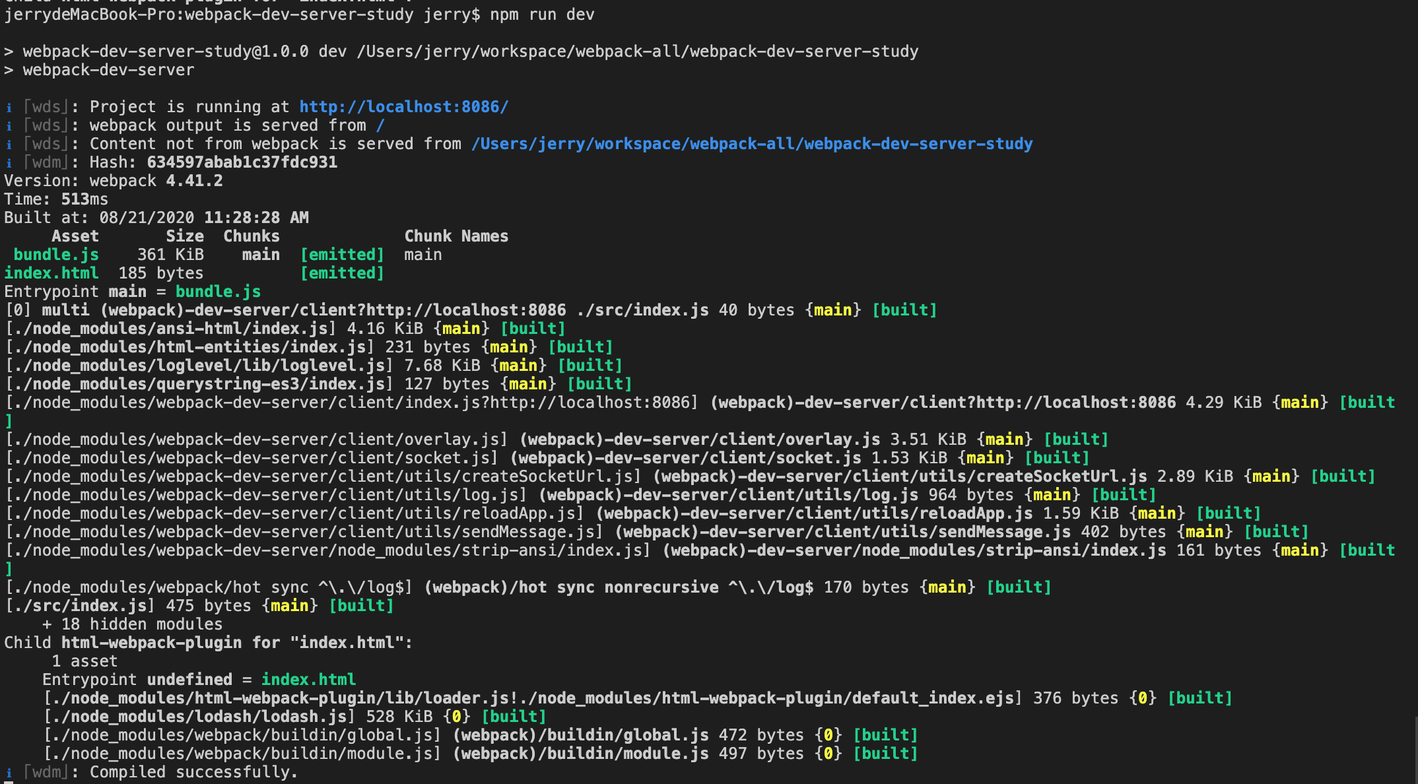
Task: Open the http://localhost:8086/ project URL
Action: click(404, 107)
